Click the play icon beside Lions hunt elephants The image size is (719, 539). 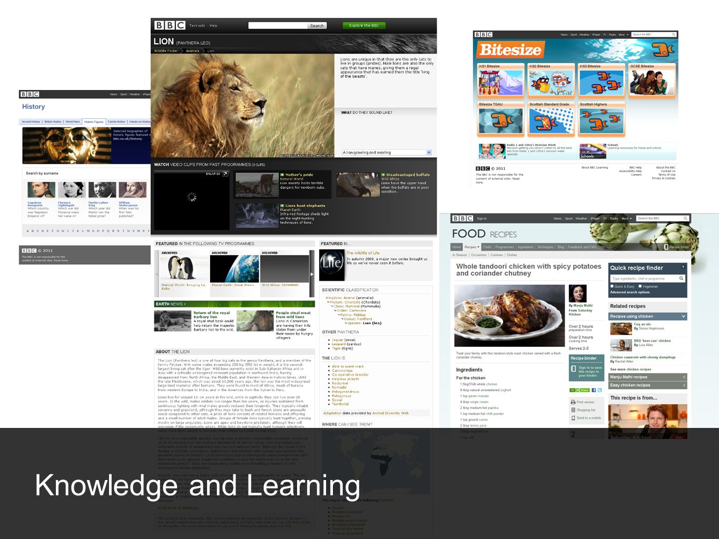(282, 206)
